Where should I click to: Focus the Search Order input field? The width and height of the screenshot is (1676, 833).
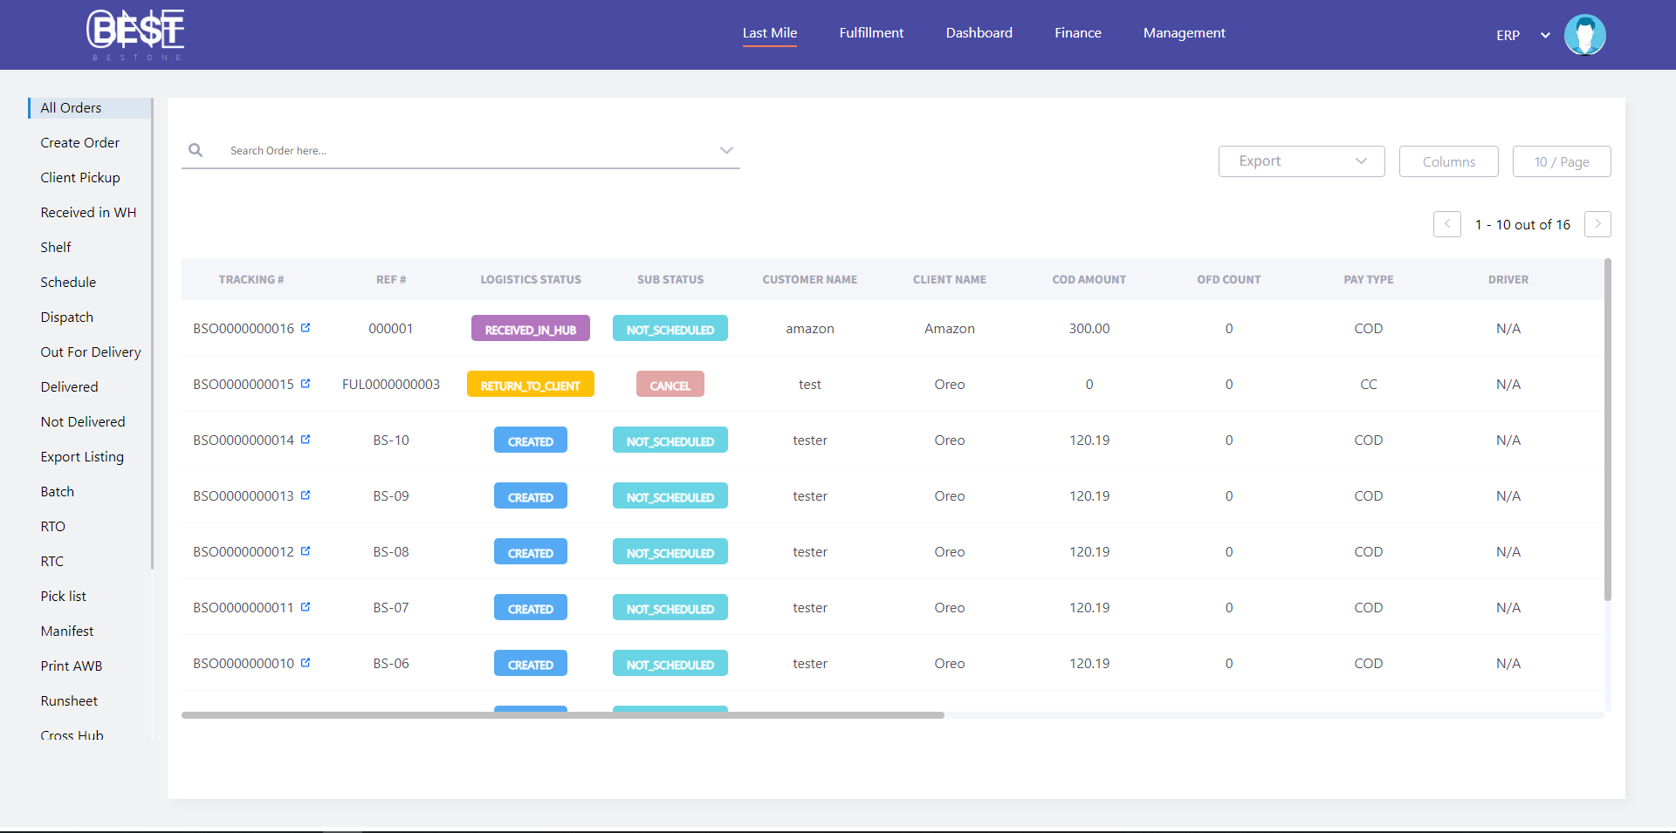(463, 151)
